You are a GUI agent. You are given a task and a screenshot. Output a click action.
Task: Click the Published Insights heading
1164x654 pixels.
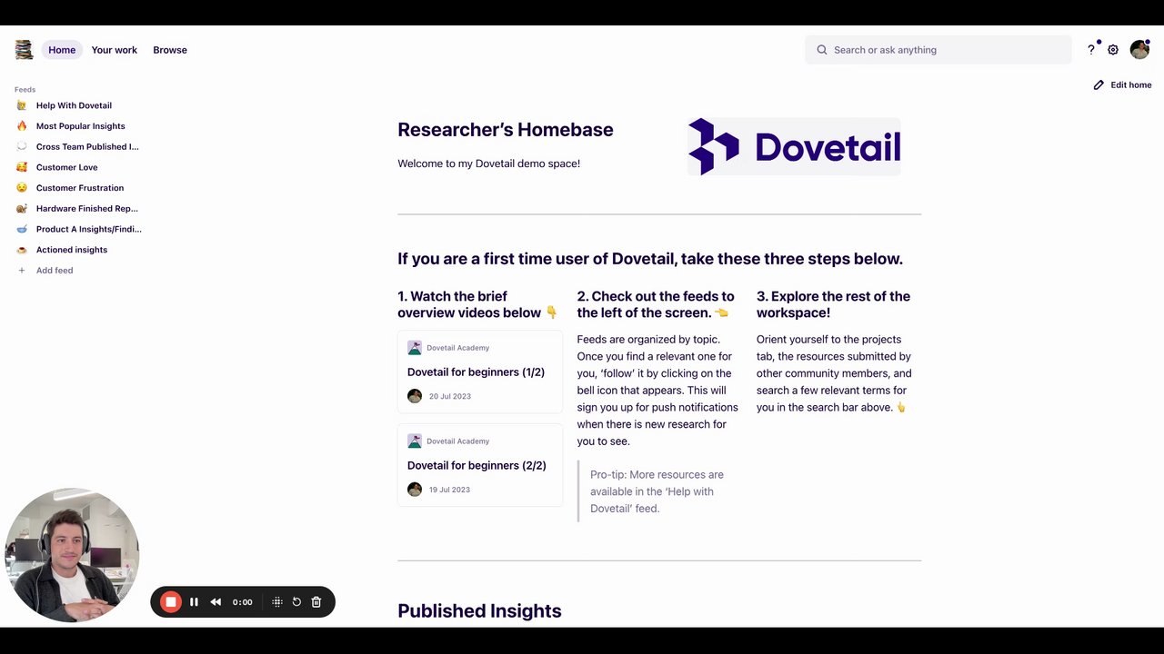(479, 611)
